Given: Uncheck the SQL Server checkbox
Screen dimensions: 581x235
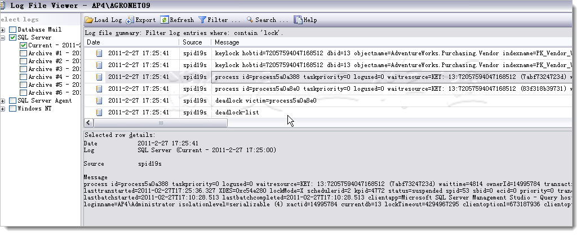Looking at the screenshot, I should (x=12, y=38).
